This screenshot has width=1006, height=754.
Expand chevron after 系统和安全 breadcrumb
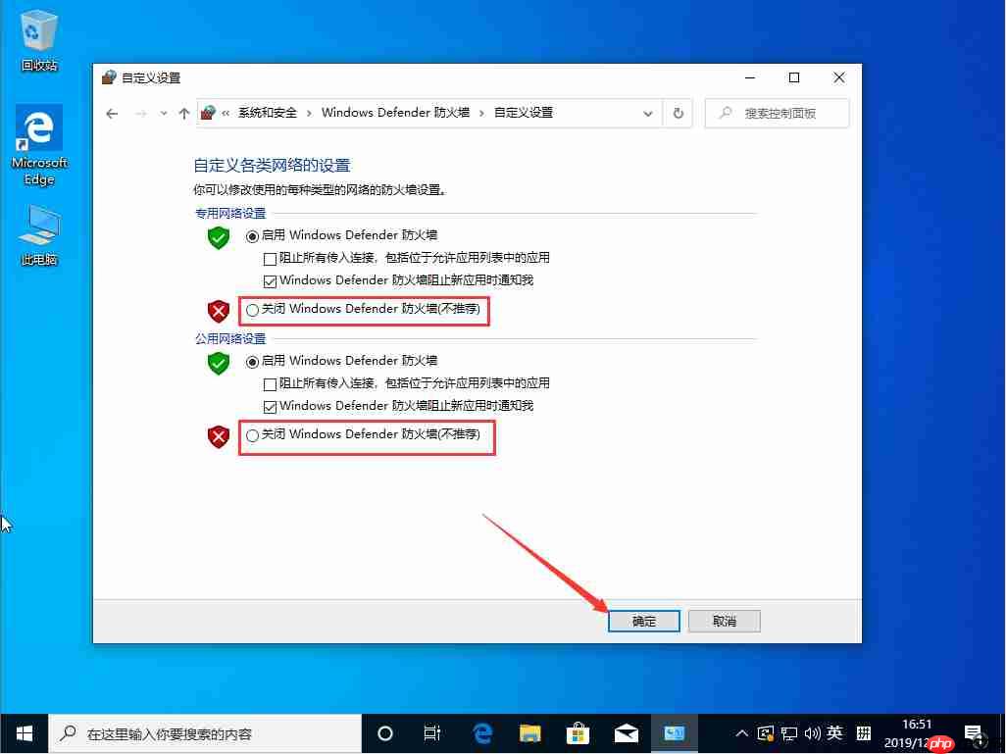[x=309, y=114]
